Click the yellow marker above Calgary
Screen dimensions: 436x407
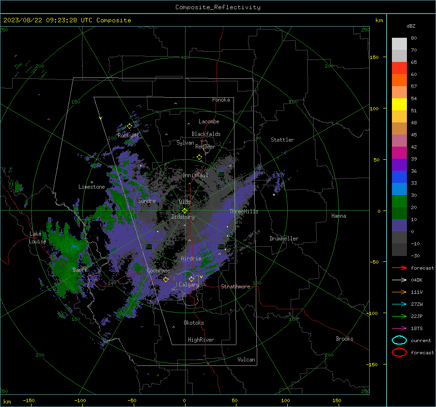point(191,279)
